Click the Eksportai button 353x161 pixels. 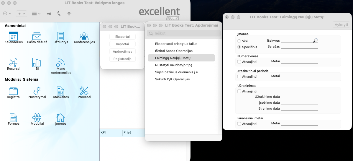click(x=122, y=37)
